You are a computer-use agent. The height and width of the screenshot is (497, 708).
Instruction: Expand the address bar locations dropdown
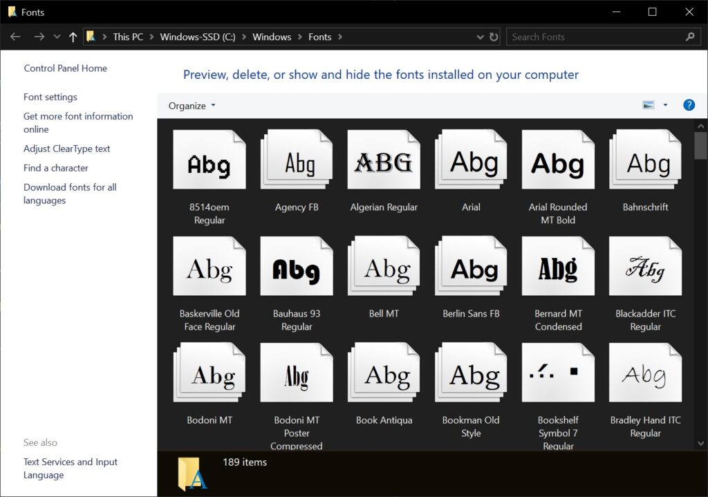[480, 37]
